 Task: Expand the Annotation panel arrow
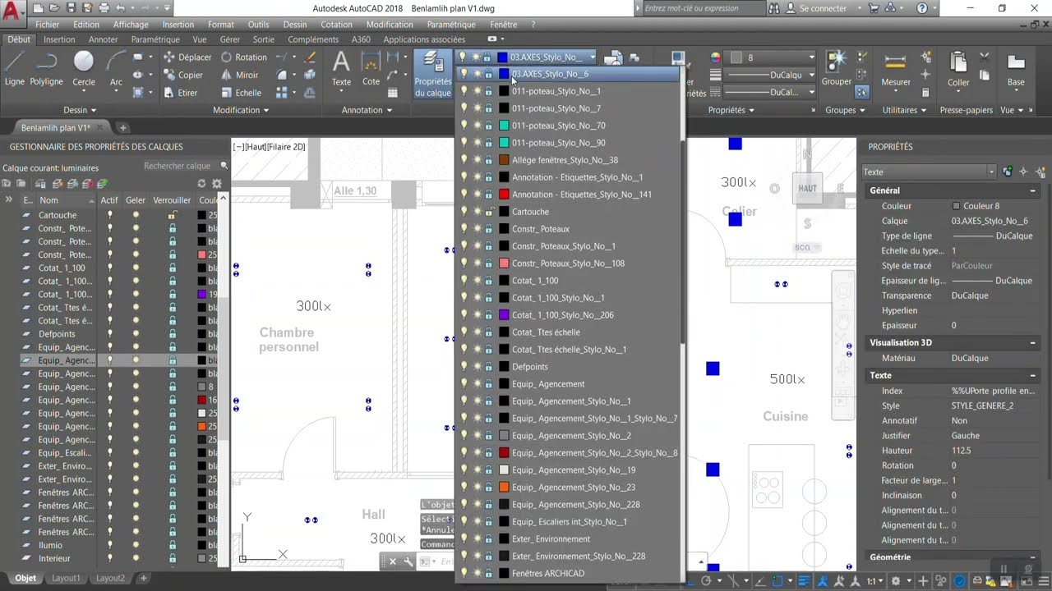point(390,110)
